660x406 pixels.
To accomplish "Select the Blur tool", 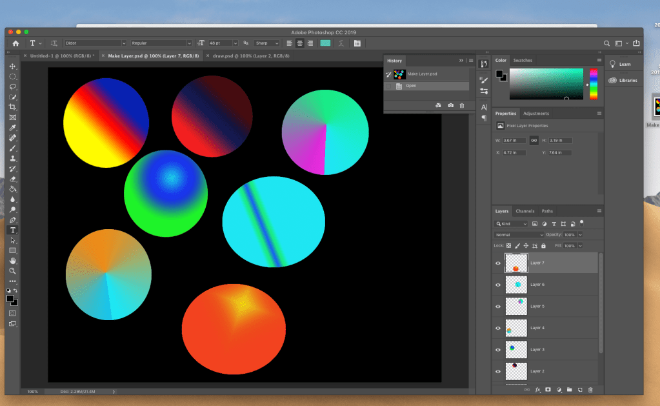I will pyautogui.click(x=13, y=199).
